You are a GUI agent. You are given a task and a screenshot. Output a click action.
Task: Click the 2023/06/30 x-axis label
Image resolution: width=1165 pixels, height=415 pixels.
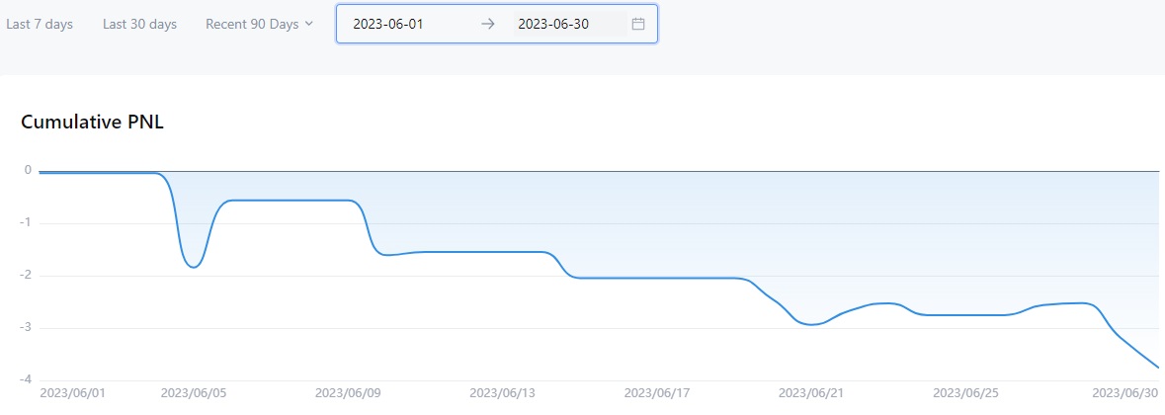click(1124, 393)
